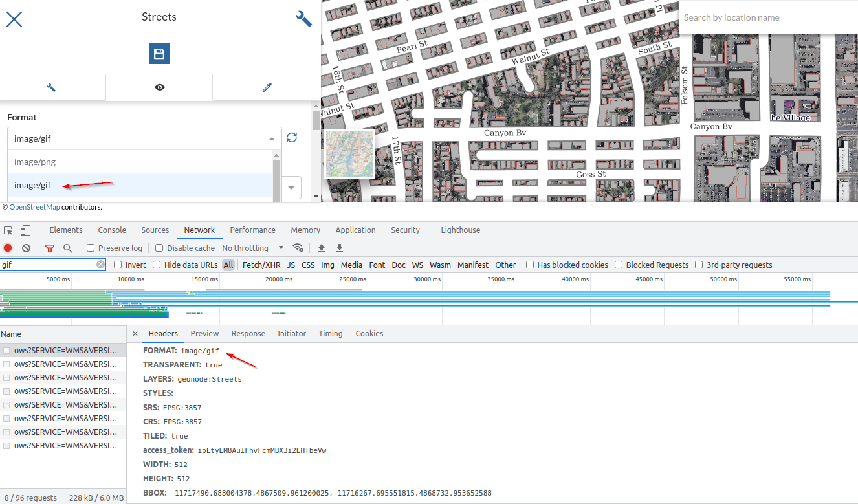Select the All request type filter
The height and width of the screenshot is (504, 858).
pyautogui.click(x=228, y=265)
